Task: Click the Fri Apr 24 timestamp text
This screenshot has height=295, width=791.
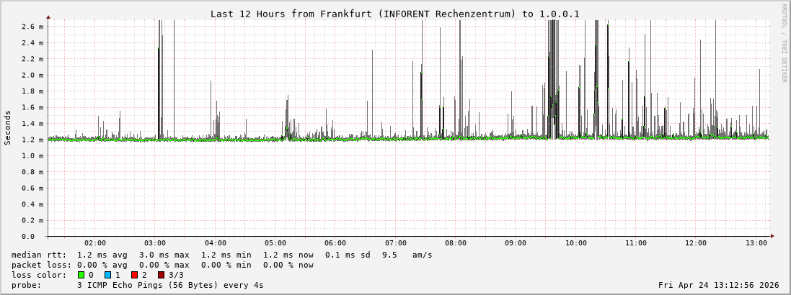Action: pyautogui.click(x=718, y=285)
